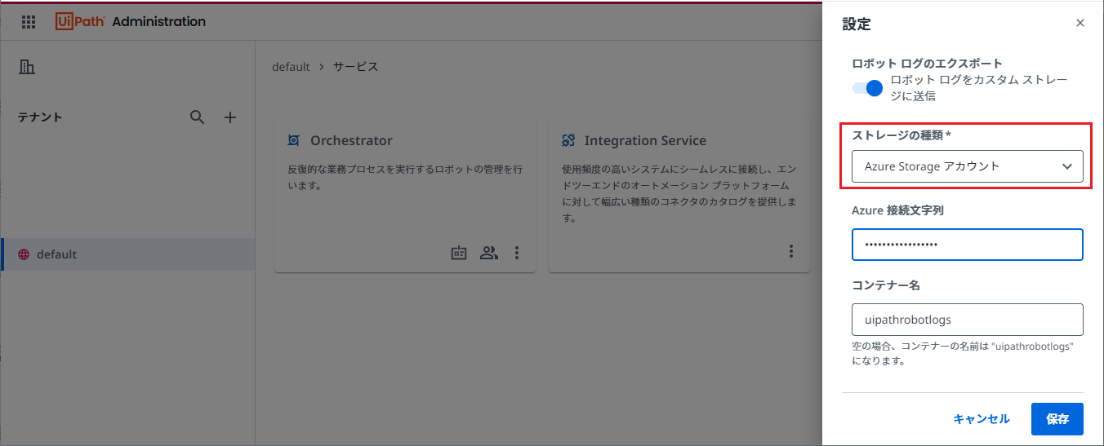
Task: Search tenants with magnifier icon
Action: coord(197,117)
